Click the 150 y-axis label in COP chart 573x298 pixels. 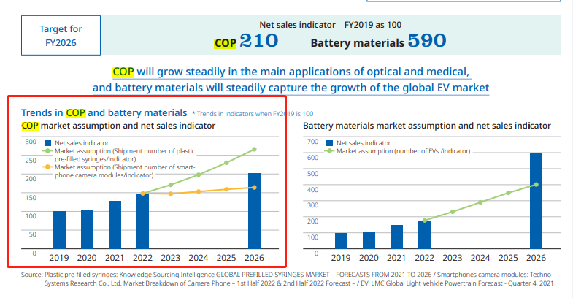[31, 198]
